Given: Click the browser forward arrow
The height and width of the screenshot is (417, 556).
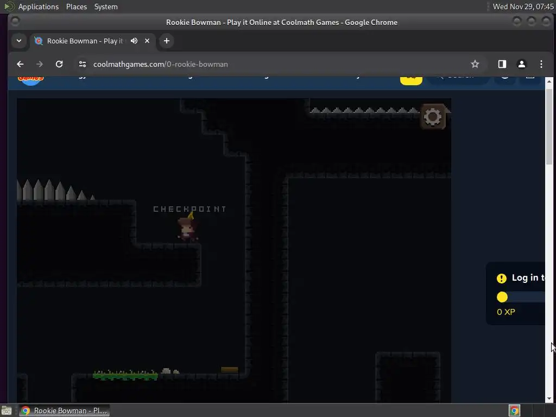Looking at the screenshot, I should click(x=39, y=64).
